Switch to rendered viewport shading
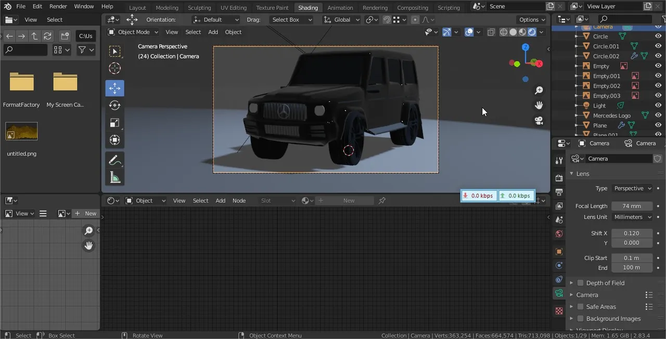Screen dimensions: 666x339 click(x=532, y=32)
